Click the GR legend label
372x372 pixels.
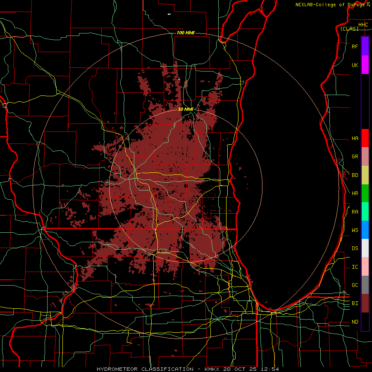point(355,157)
